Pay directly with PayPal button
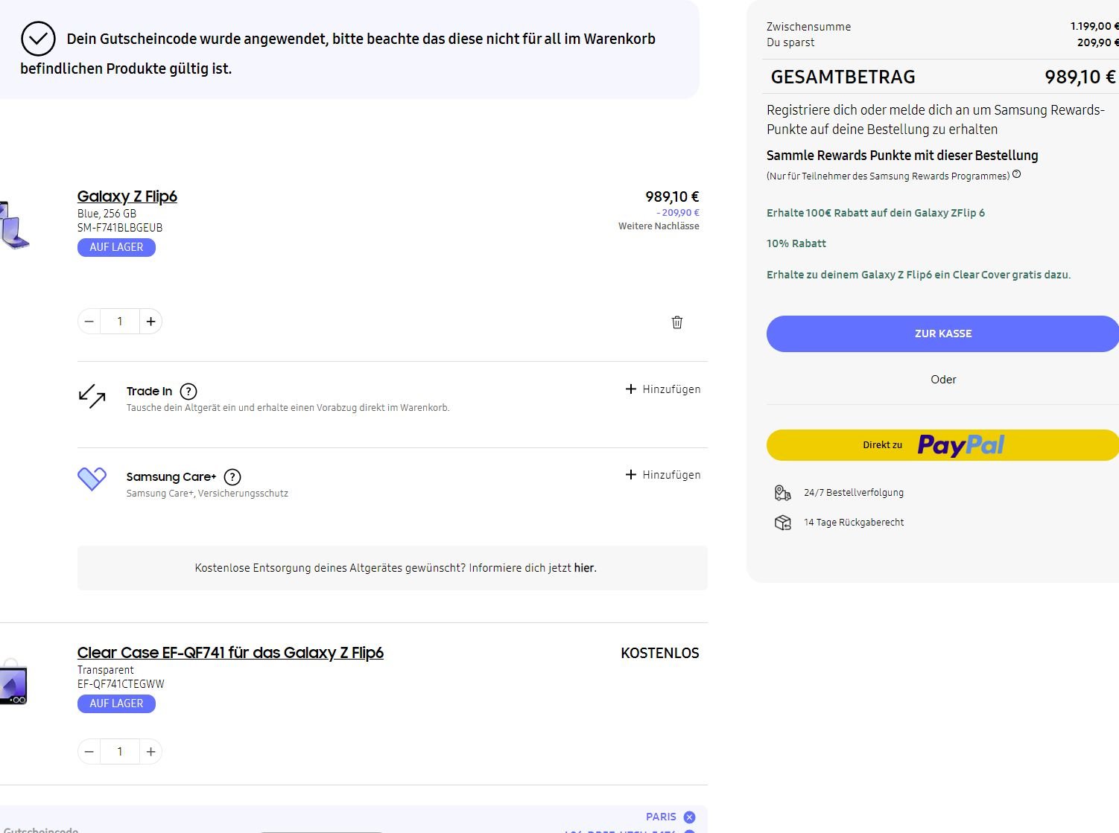Screen dimensions: 1119x833 pos(942,445)
